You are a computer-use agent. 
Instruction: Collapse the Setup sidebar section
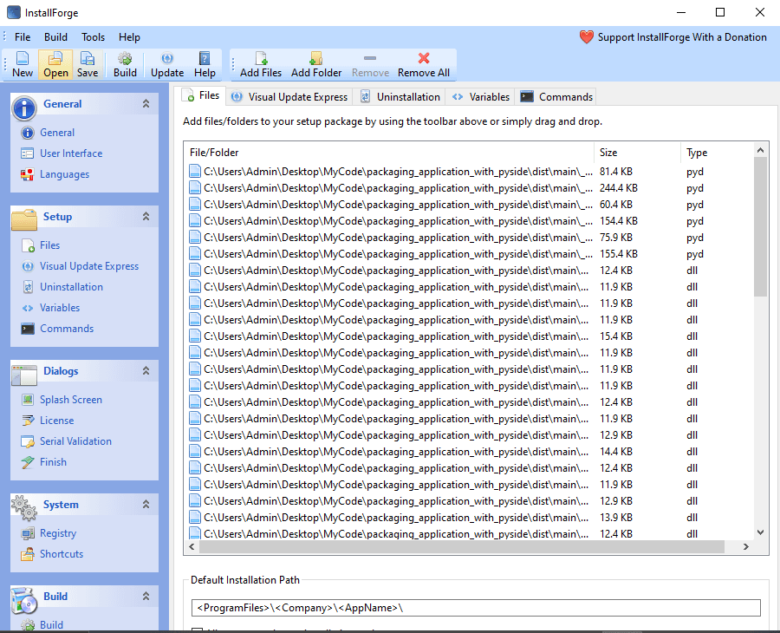point(146,217)
